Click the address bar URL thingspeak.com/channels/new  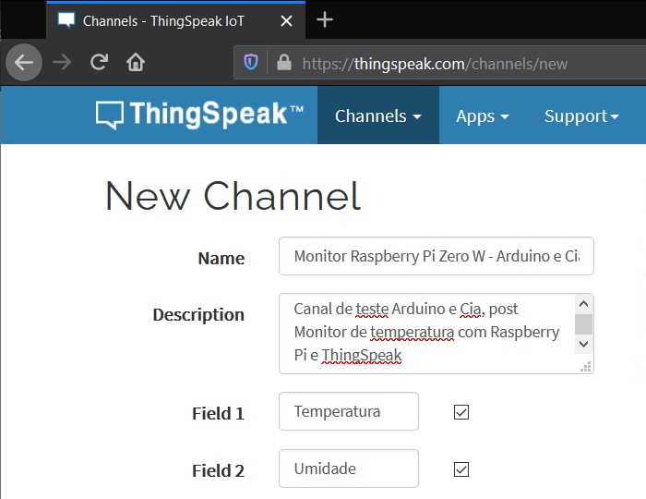(435, 64)
